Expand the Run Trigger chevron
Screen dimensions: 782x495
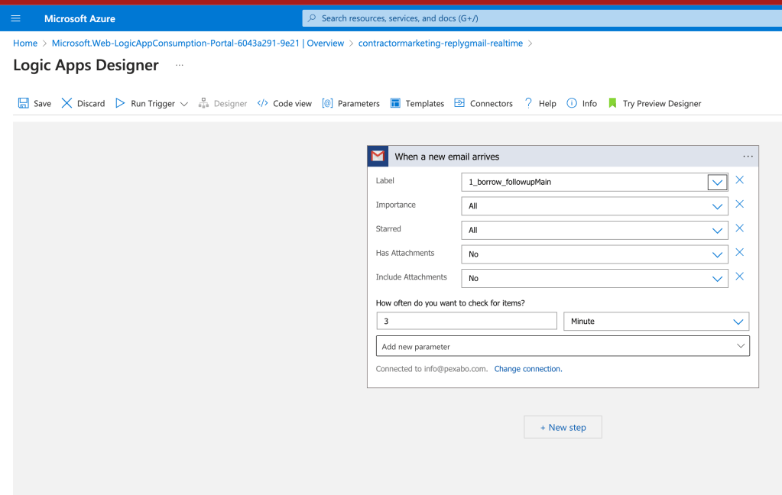(184, 104)
